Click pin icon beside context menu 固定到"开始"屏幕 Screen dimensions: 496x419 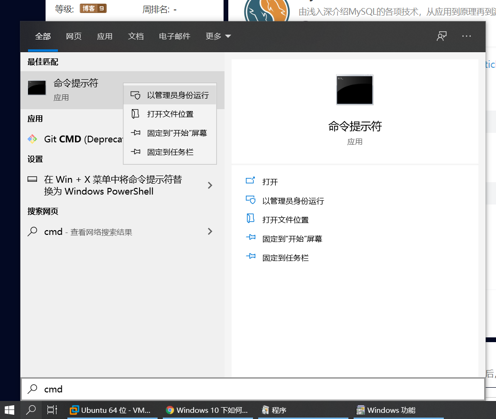click(135, 133)
